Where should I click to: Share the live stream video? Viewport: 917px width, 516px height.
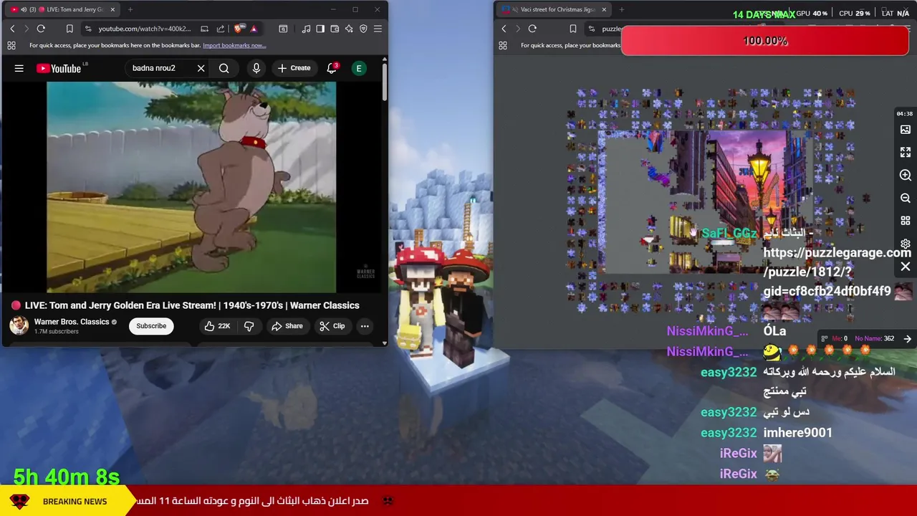point(287,326)
